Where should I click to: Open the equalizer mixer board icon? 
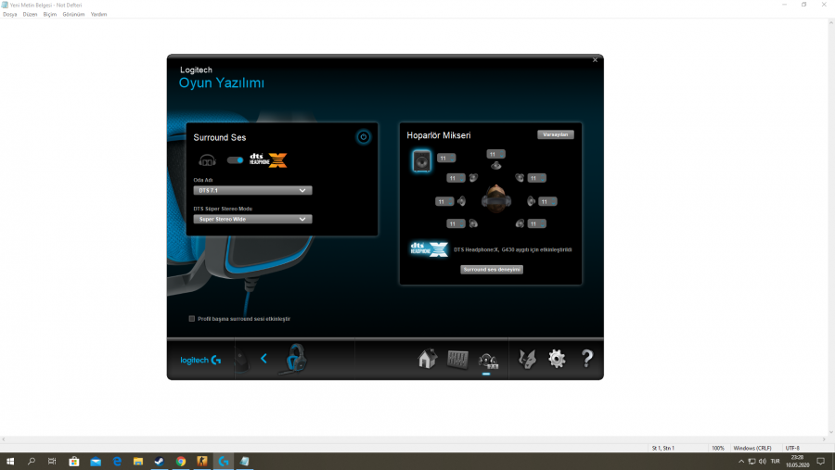(457, 360)
